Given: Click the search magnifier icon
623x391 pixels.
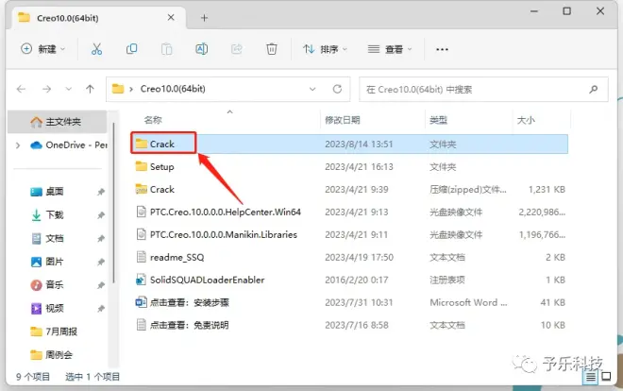Looking at the screenshot, I should click(593, 90).
